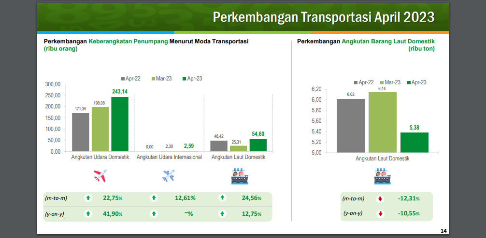Screen dimensions: 486x238
Task: Click the gray Apr-22 legend swatch in the Barang Laut chart
Action: pos(356,82)
